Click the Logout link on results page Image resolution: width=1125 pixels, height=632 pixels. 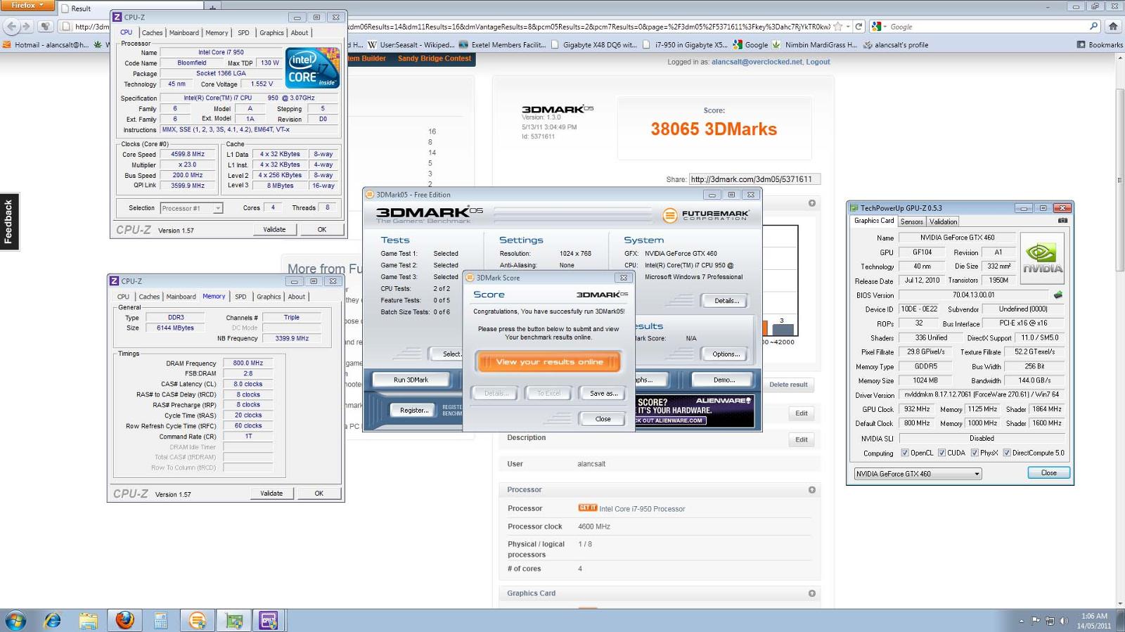(818, 62)
